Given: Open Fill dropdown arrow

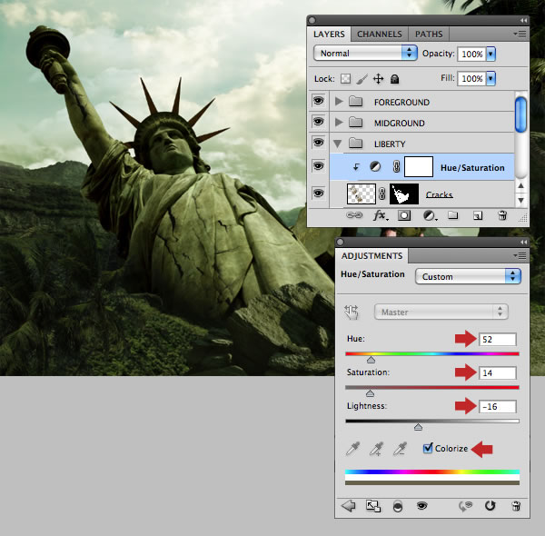Looking at the screenshot, I should pos(490,78).
